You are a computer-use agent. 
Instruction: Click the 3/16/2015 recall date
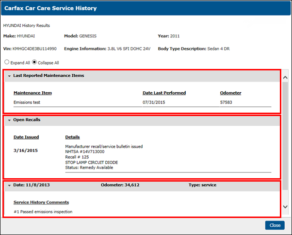(26, 151)
